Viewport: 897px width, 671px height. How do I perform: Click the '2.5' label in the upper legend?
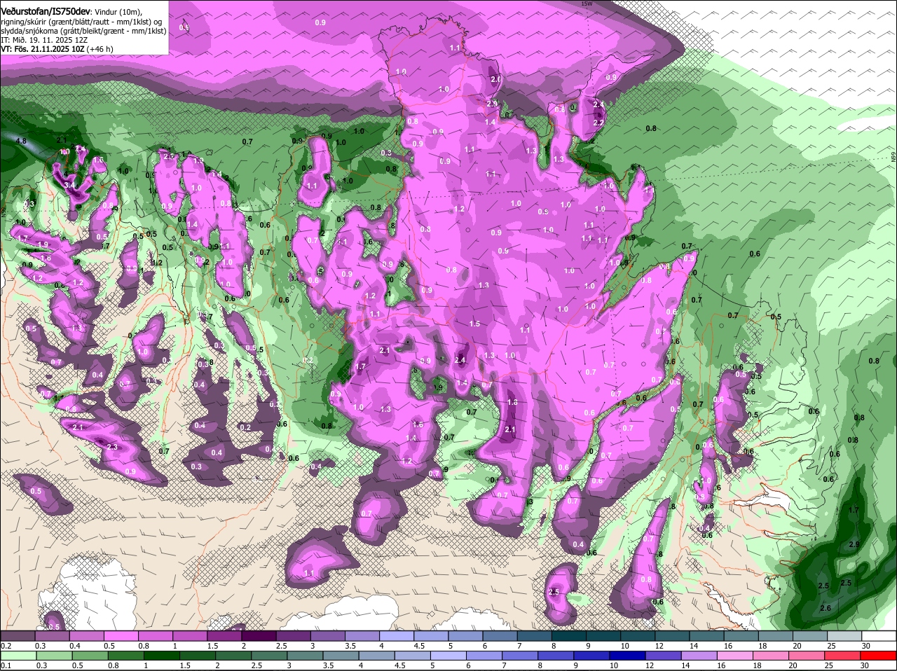281,646
